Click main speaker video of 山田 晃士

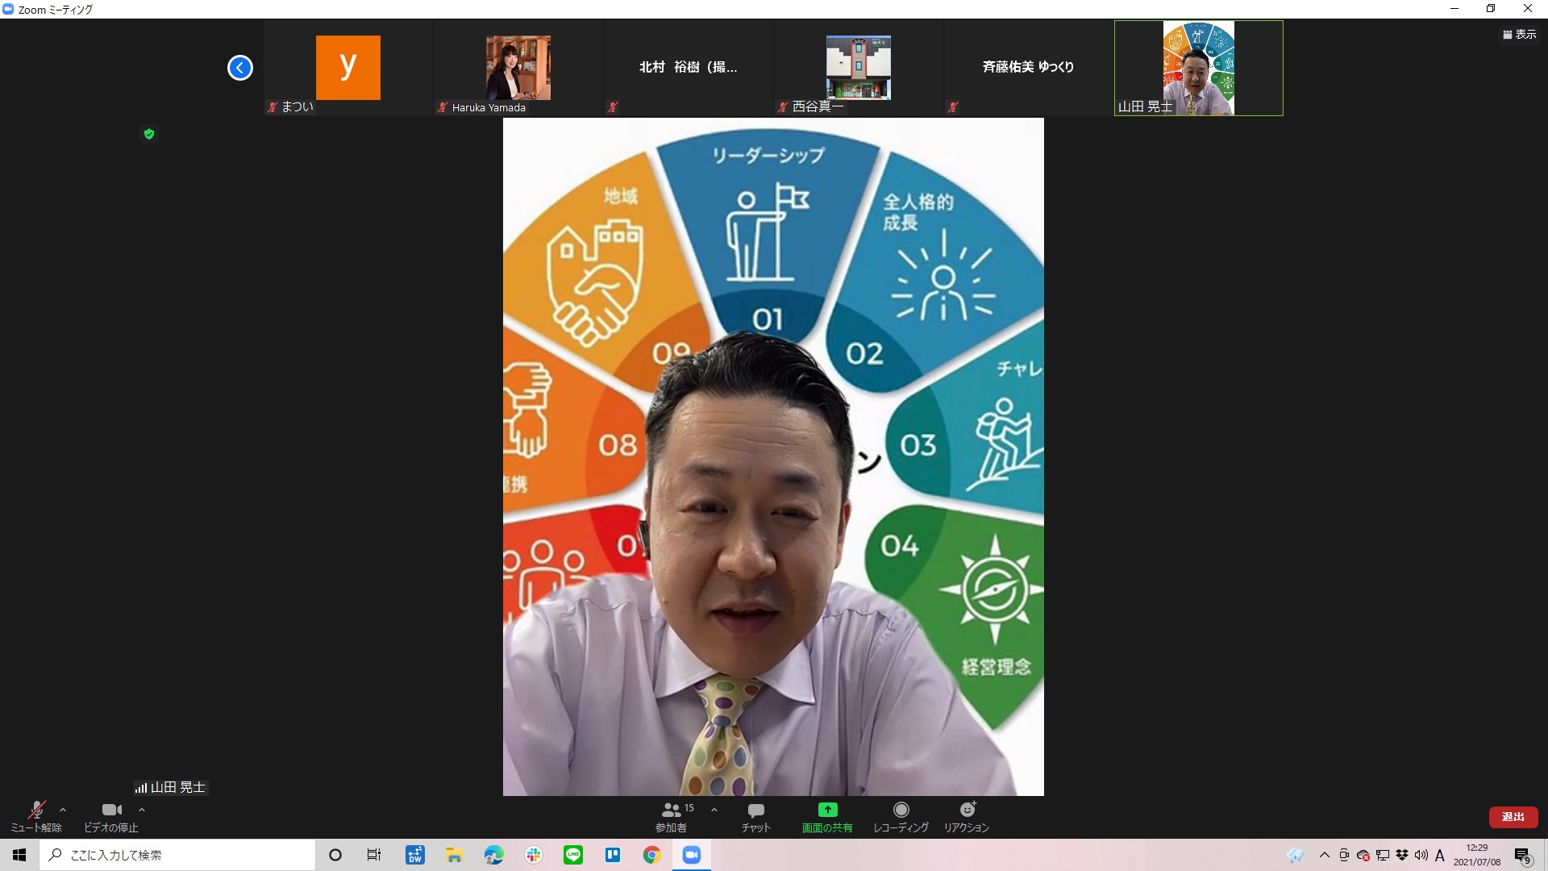pyautogui.click(x=773, y=456)
